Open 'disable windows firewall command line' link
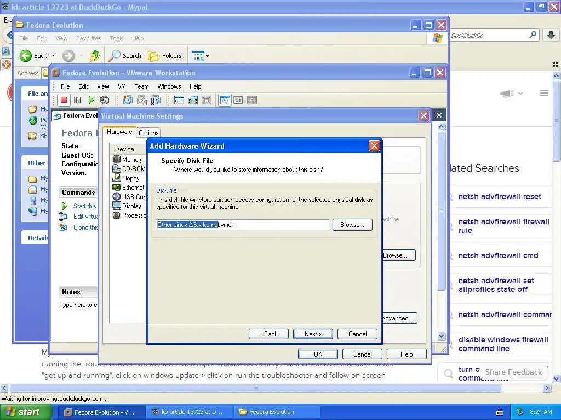This screenshot has height=420, width=561. (503, 344)
